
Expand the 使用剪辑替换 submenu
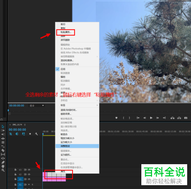click(x=77, y=57)
